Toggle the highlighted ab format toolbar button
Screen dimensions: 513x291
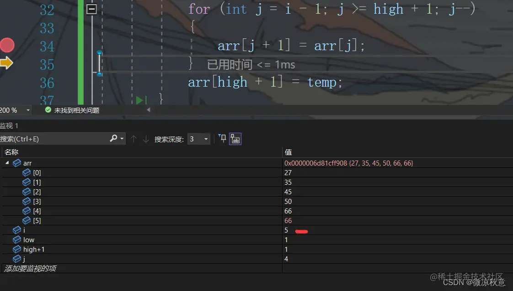235,139
